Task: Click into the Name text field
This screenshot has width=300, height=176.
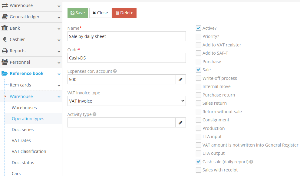Action: click(x=127, y=36)
